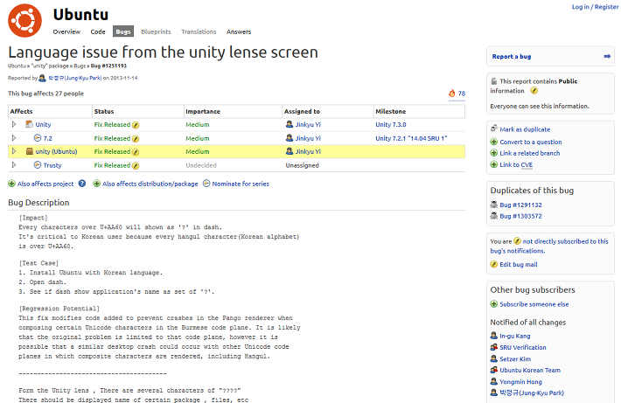Open the Translations tab
Image resolution: width=621 pixels, height=403 pixels.
199,31
